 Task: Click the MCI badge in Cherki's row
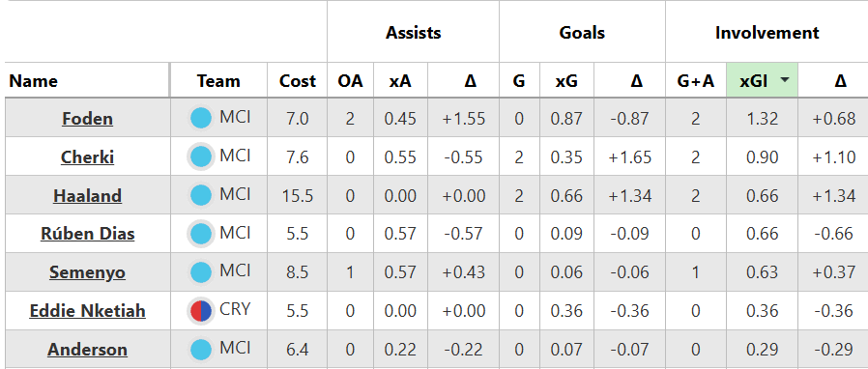(201, 157)
